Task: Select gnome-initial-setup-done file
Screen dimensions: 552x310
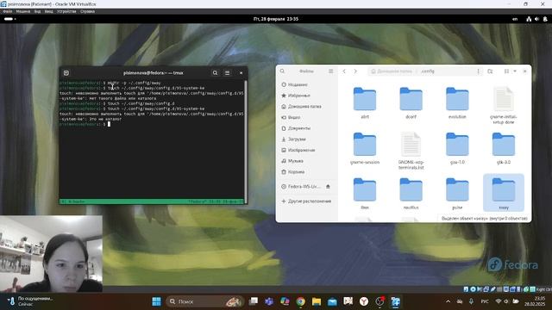Action: (504, 105)
